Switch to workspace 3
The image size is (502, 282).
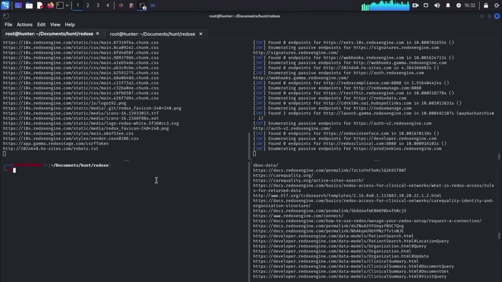click(x=98, y=5)
